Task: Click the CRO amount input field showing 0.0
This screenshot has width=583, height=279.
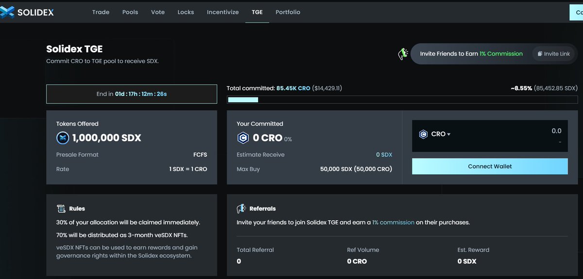Action: [490, 136]
